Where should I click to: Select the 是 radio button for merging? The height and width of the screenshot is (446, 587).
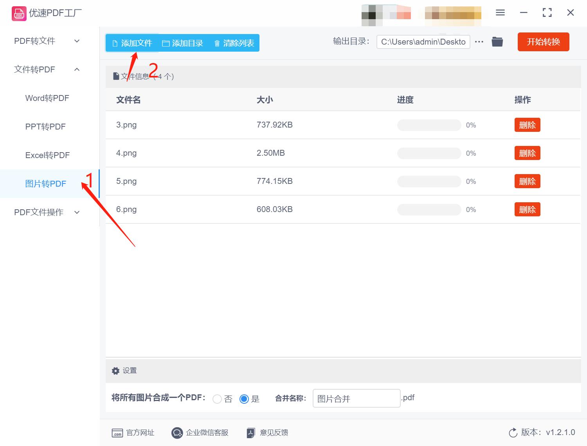pos(244,399)
